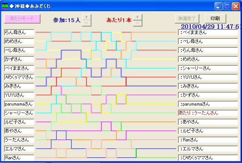Screen dimensions: 242x163
Task: Select the left name field ペレ母さん
Action: tap(19, 50)
